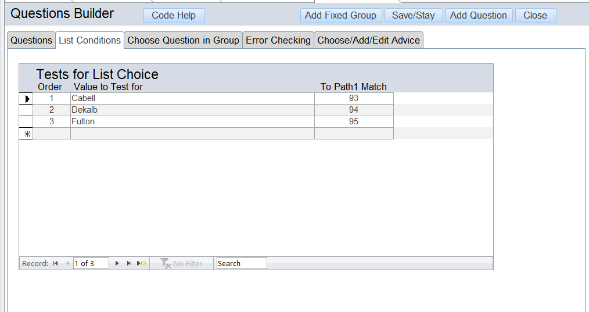589x312 pixels.
Task: Switch to the Questions tab
Action: pyautogui.click(x=31, y=40)
